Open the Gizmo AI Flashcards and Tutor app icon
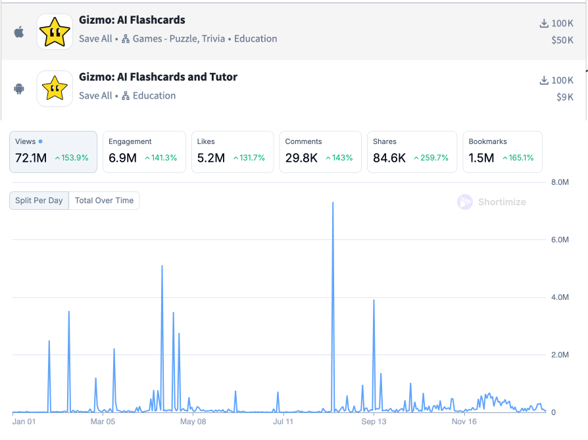Image resolution: width=588 pixels, height=440 pixels. point(55,89)
